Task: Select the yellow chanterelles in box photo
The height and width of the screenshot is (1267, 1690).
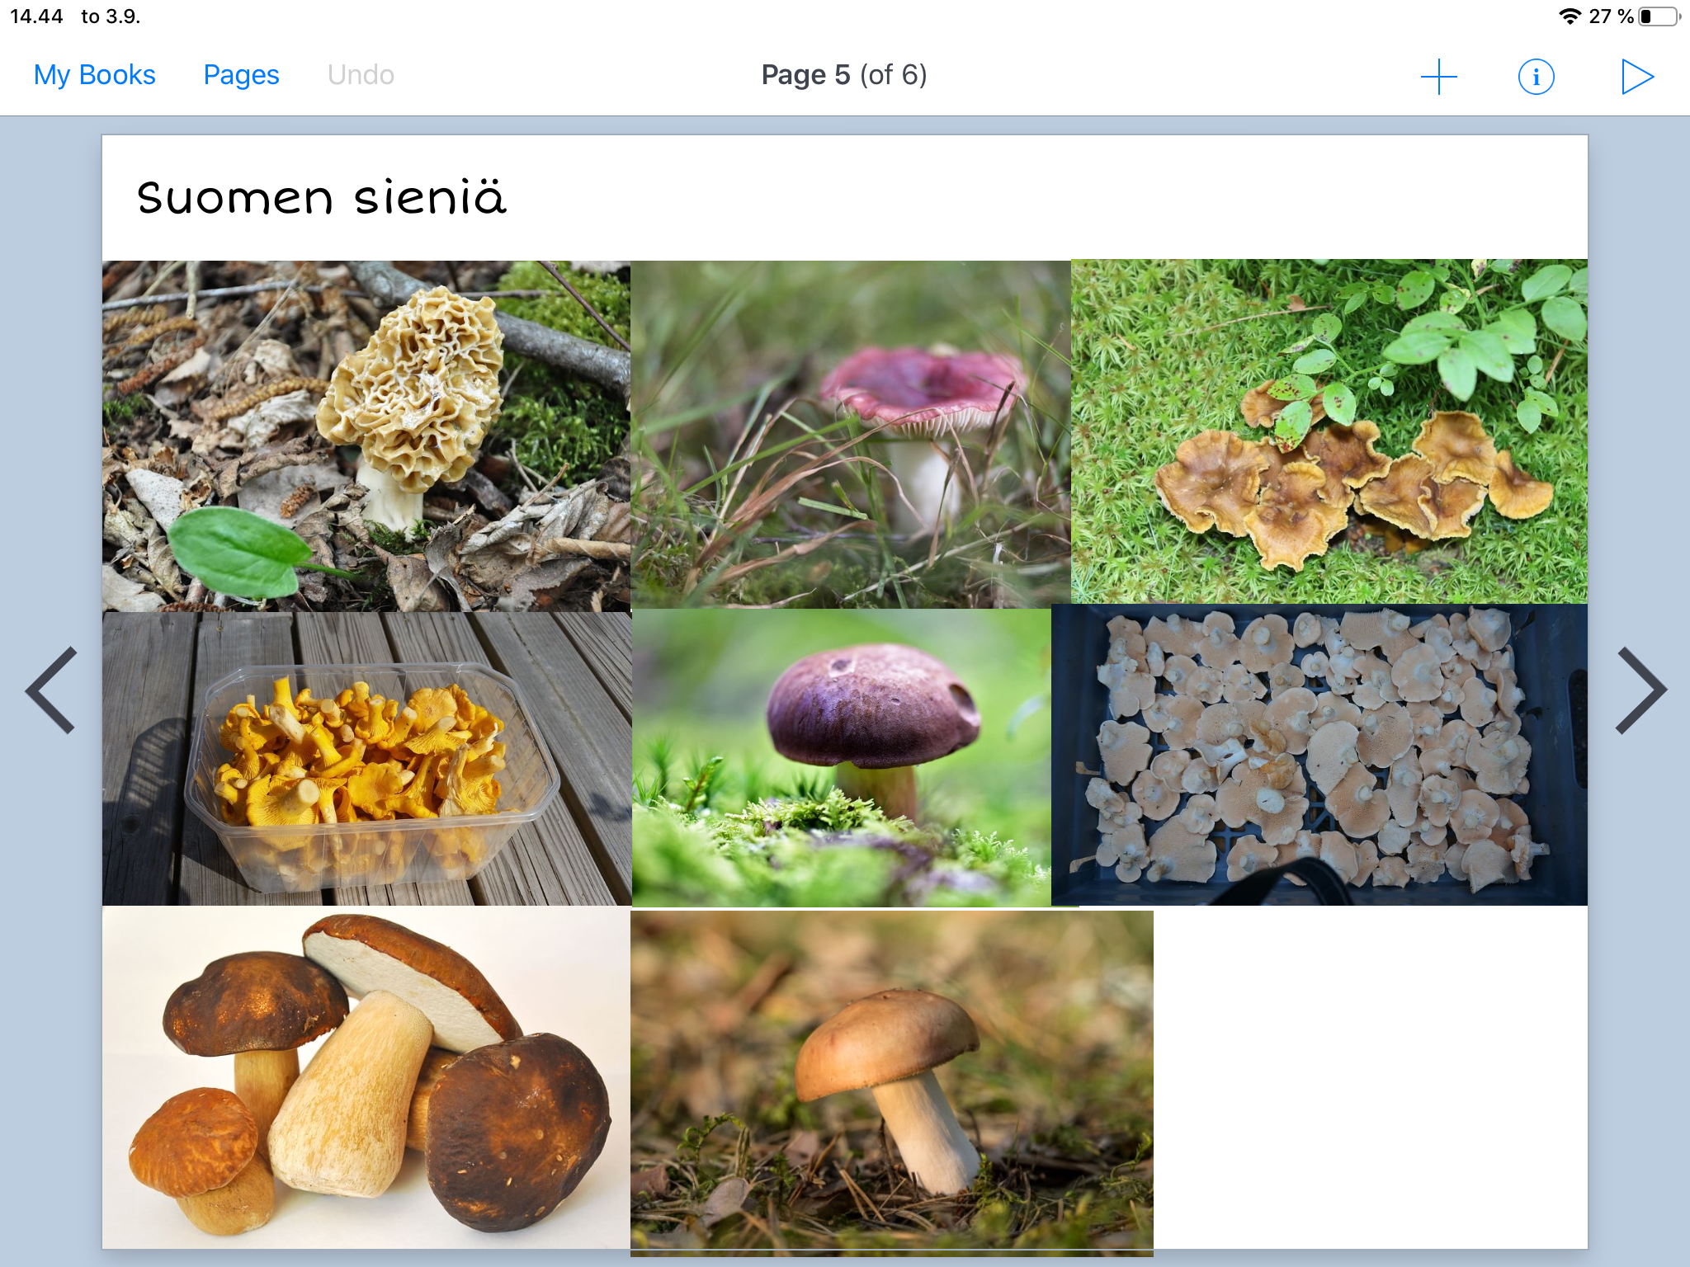Action: click(366, 757)
